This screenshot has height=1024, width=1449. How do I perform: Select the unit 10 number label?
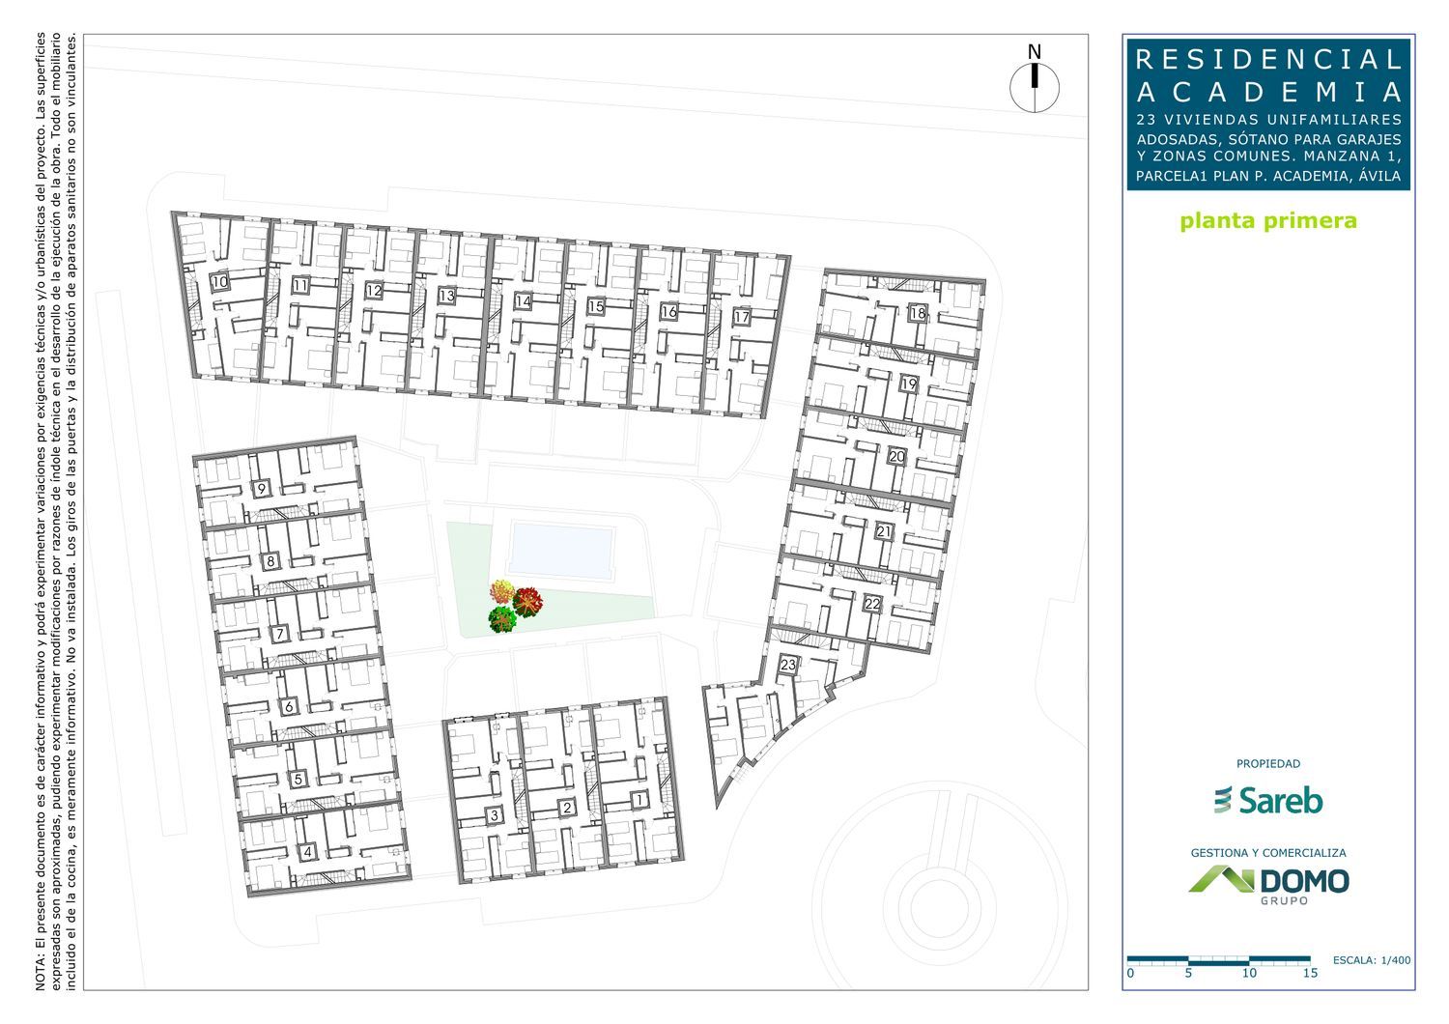(219, 282)
